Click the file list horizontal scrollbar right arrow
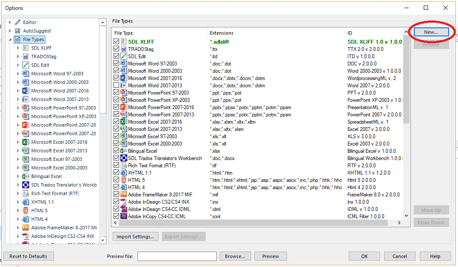This screenshot has width=458, height=267. [399, 222]
